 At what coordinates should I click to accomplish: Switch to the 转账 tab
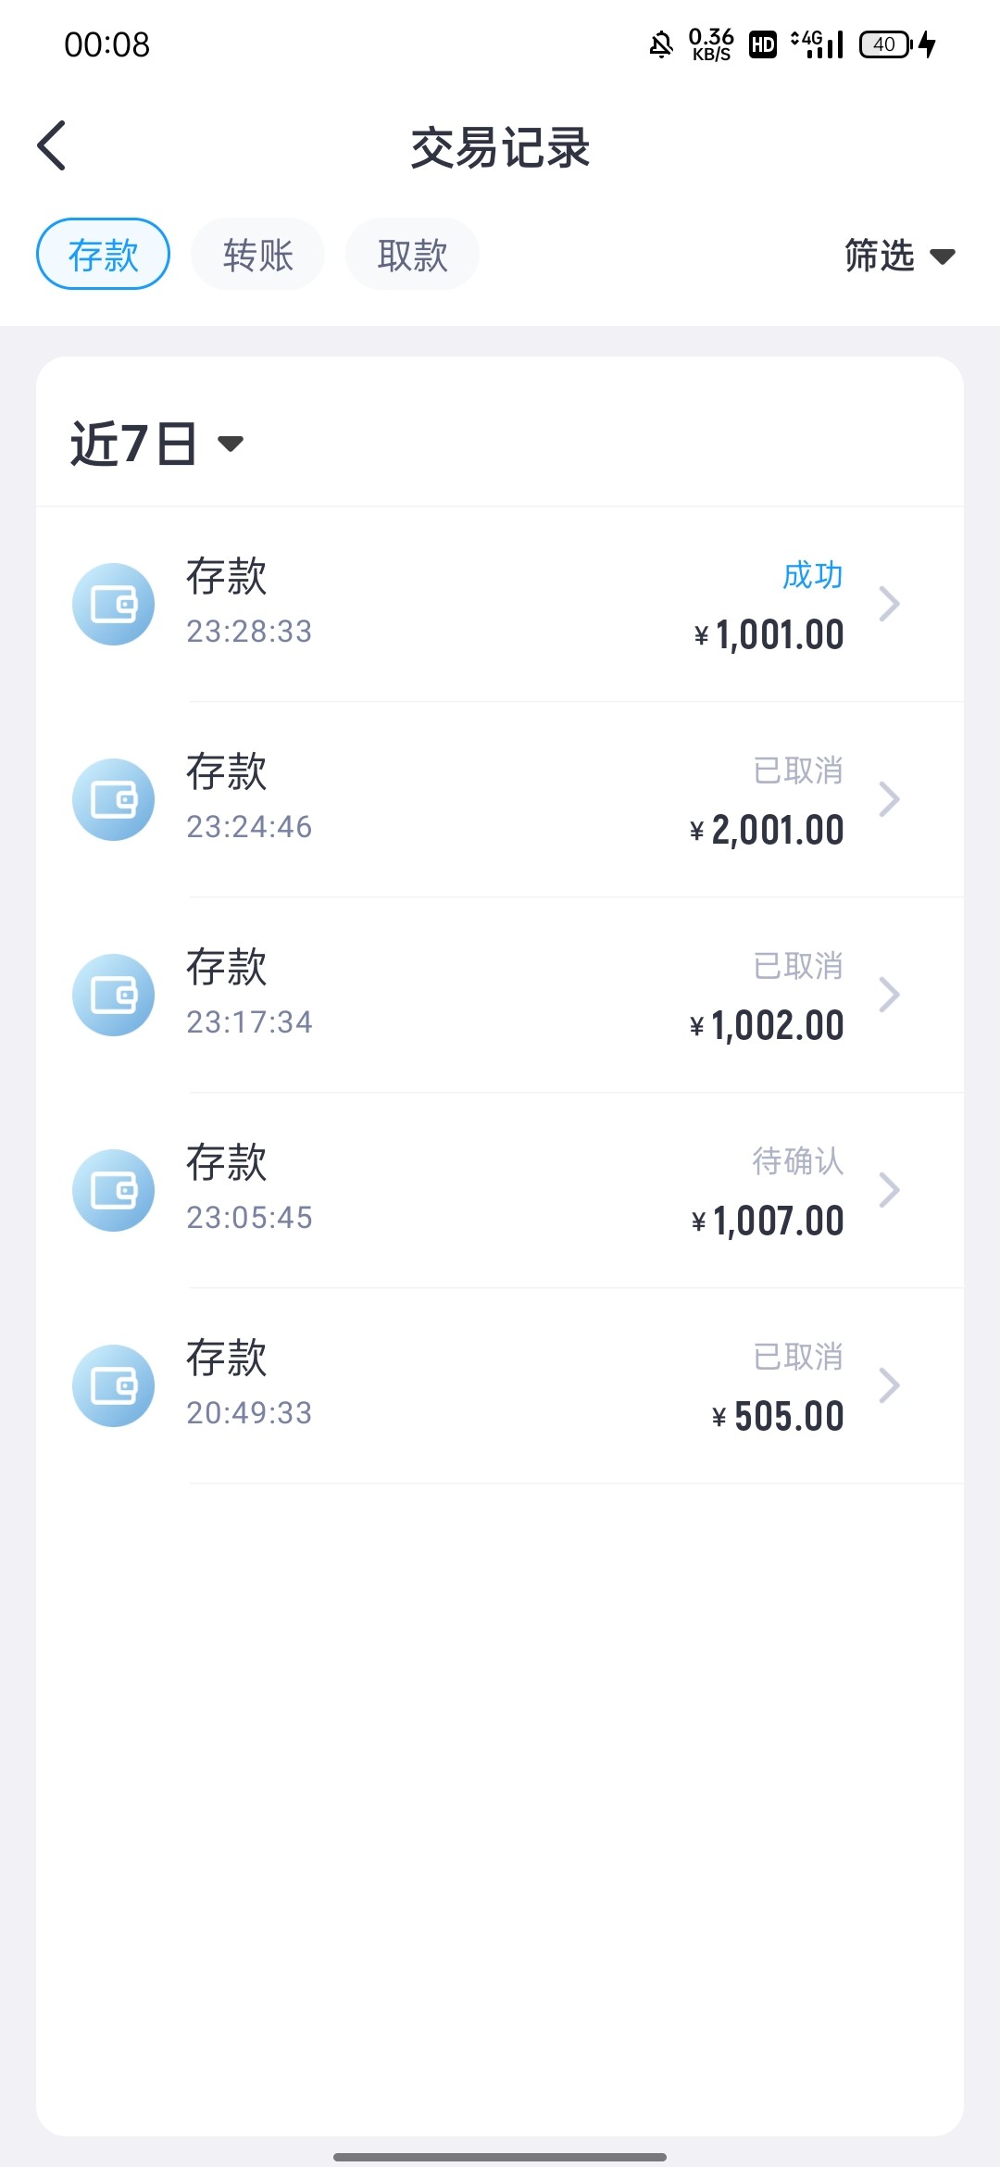(x=257, y=255)
